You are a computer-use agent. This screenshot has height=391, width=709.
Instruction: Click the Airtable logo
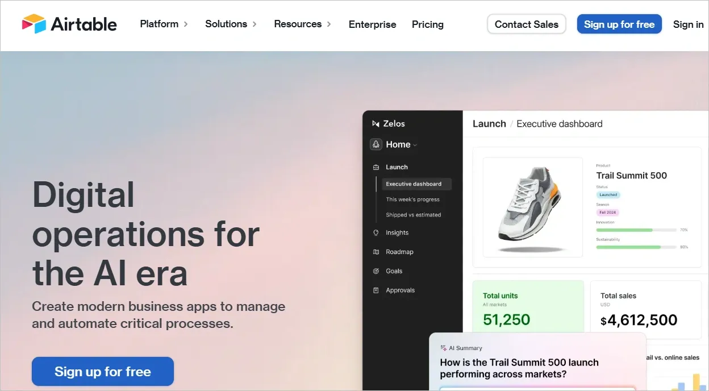[x=69, y=24]
